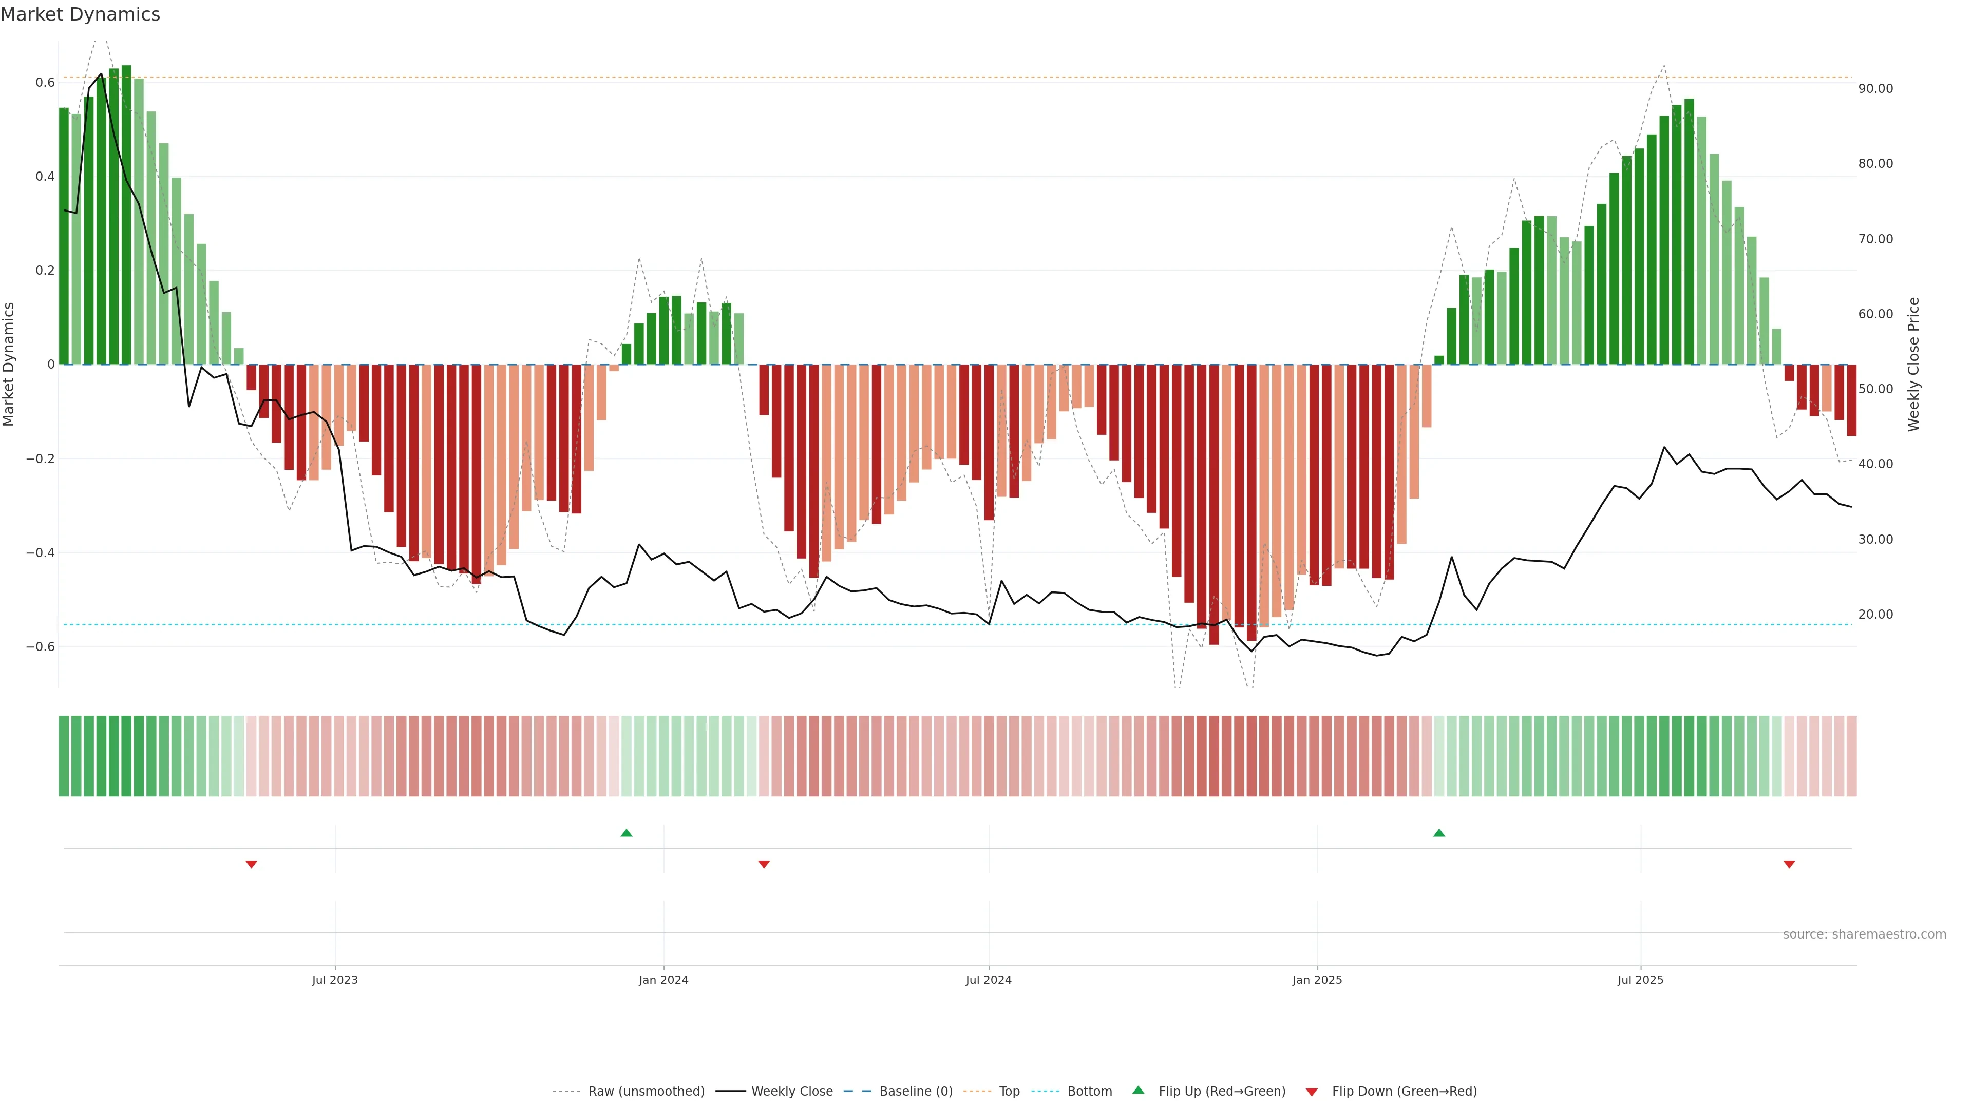Click the black Weekly Close line sample in legend
The image size is (1972, 1109).
click(730, 1092)
